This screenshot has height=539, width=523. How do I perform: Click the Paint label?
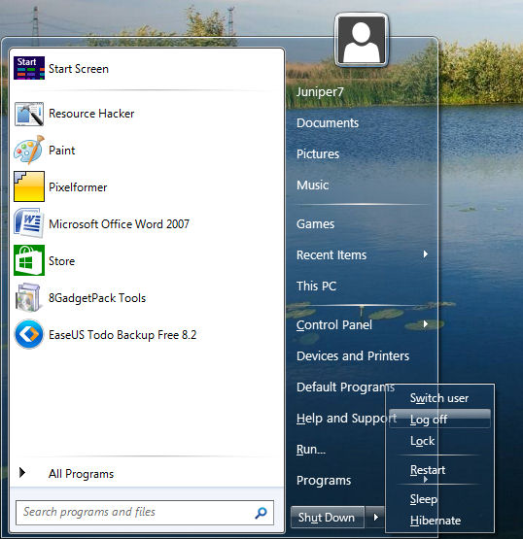click(x=61, y=151)
